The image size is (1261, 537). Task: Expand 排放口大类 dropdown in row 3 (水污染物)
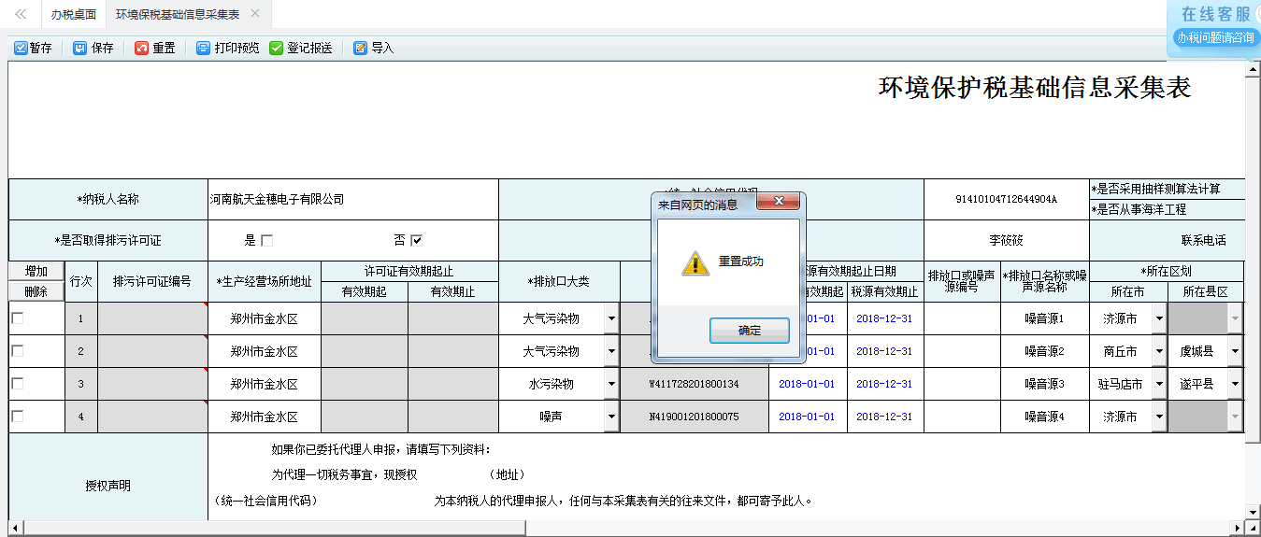tap(611, 384)
